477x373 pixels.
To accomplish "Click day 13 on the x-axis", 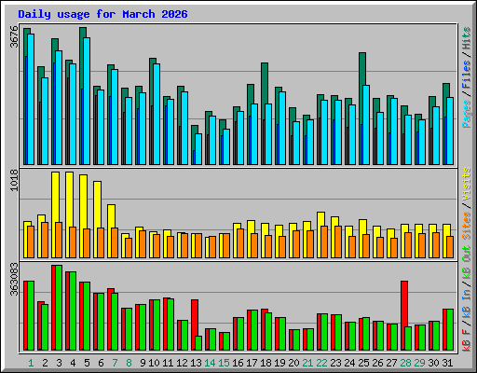I will point(196,363).
